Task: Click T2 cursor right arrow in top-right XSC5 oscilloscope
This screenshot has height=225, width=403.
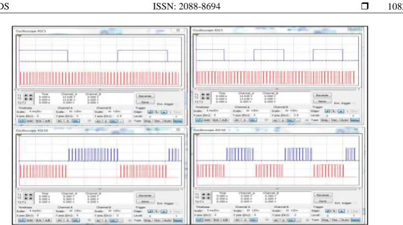Action: click(208, 98)
